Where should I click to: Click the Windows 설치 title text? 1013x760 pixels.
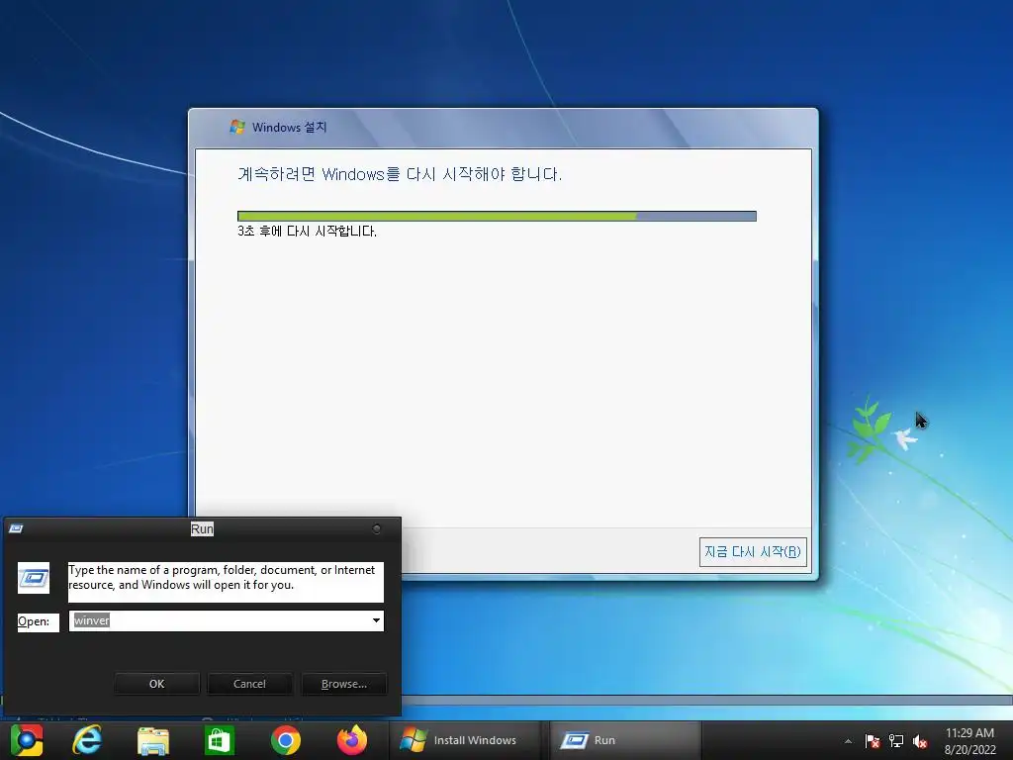coord(290,128)
